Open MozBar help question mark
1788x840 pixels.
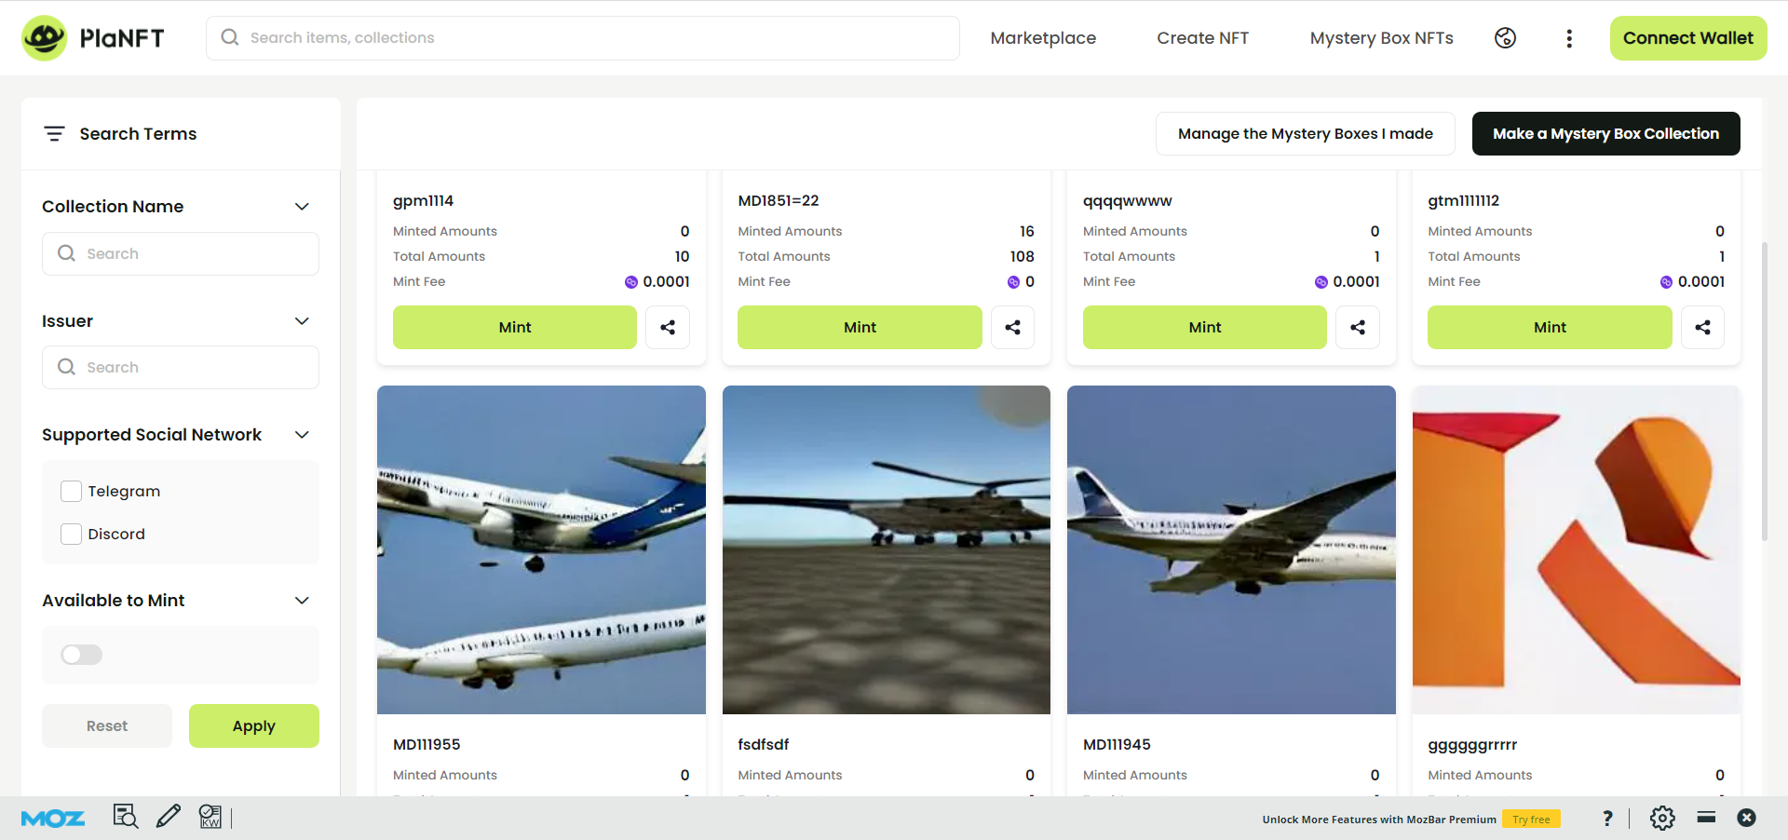pyautogui.click(x=1607, y=818)
